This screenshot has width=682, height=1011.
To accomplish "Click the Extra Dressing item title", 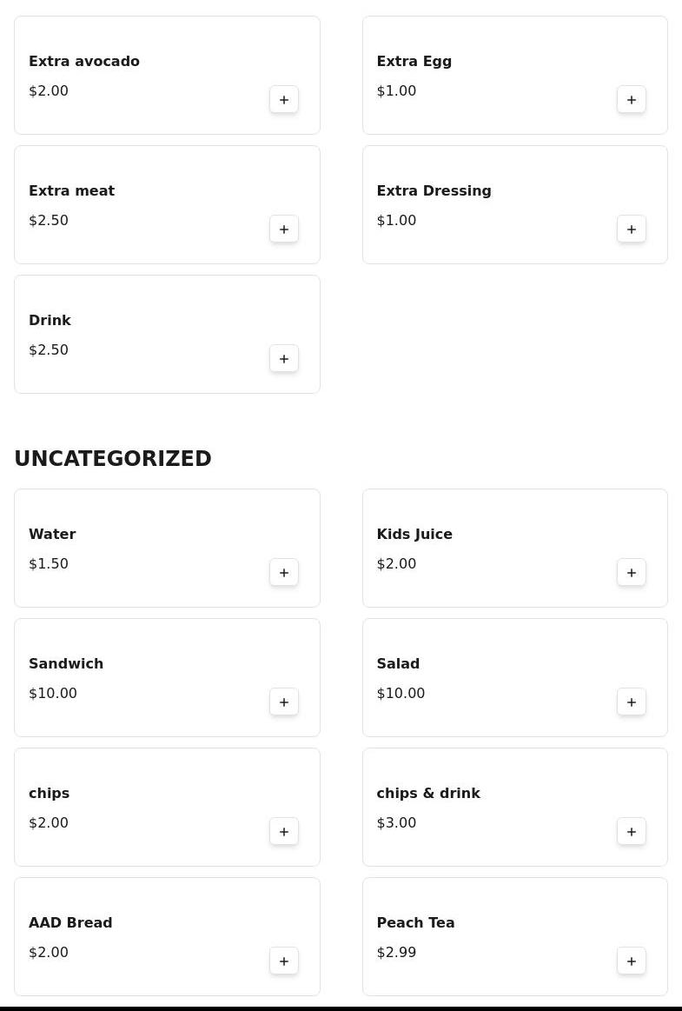I will click(434, 191).
